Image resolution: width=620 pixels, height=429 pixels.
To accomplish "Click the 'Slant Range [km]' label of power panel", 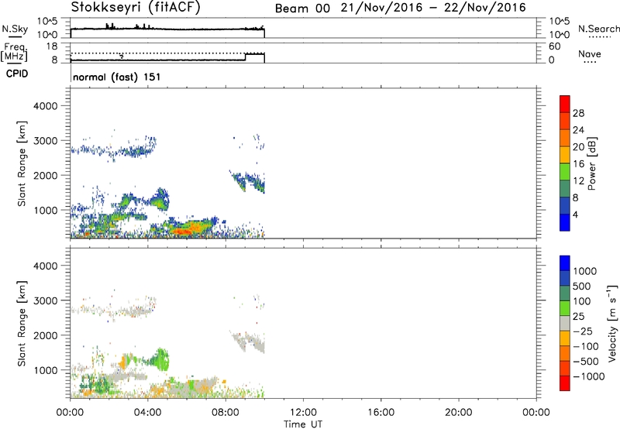I will 22,163.
